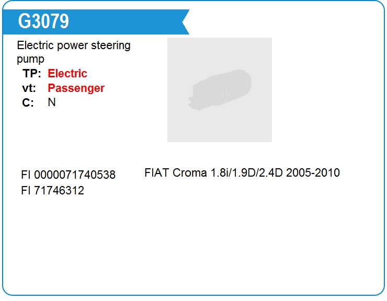Click the blue banner ribbon notch
Screen dimensions: 387x301
pyautogui.click(x=185, y=22)
